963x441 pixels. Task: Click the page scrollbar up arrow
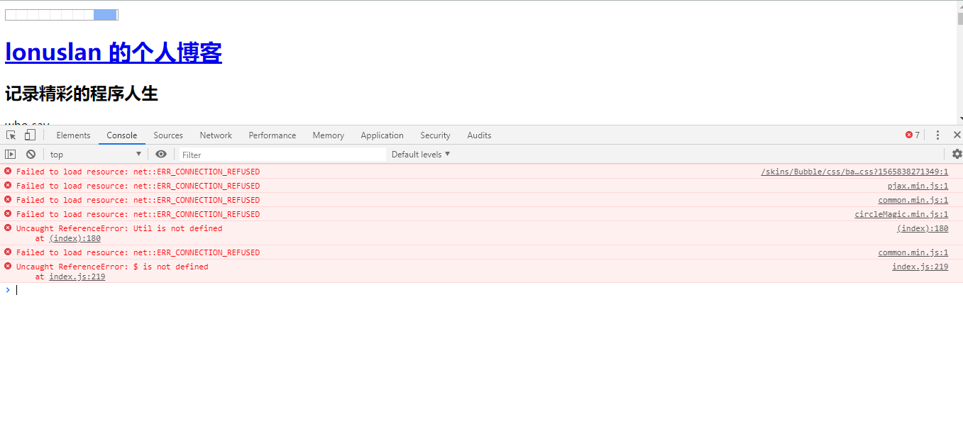click(960, 5)
